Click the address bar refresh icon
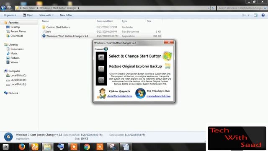 (x=213, y=8)
